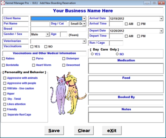Viewport: 166px width, 138px height.
Task: Check the Rabies vaccination checkbox
Action: 3,59
